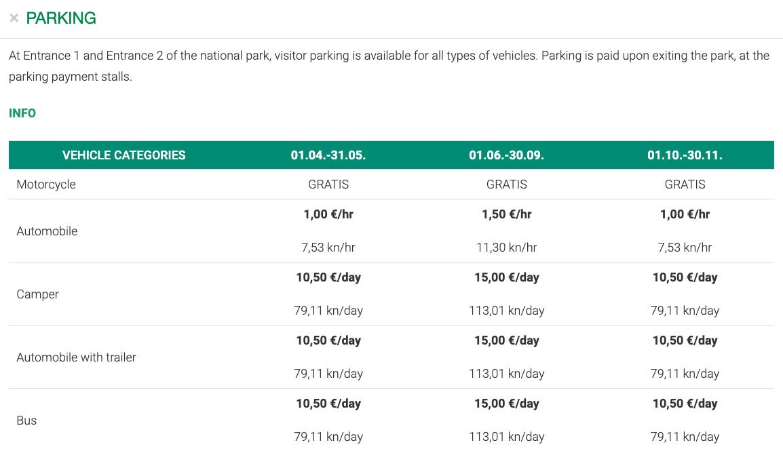Open the INFO section

(22, 113)
